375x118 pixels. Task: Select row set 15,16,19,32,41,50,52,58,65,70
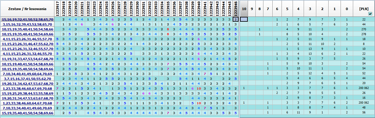pyautogui.click(x=27, y=19)
